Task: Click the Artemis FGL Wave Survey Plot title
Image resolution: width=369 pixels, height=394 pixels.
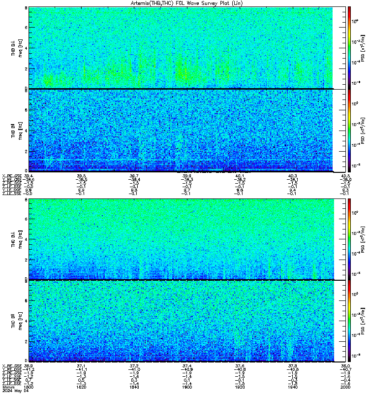Action: (186, 3)
